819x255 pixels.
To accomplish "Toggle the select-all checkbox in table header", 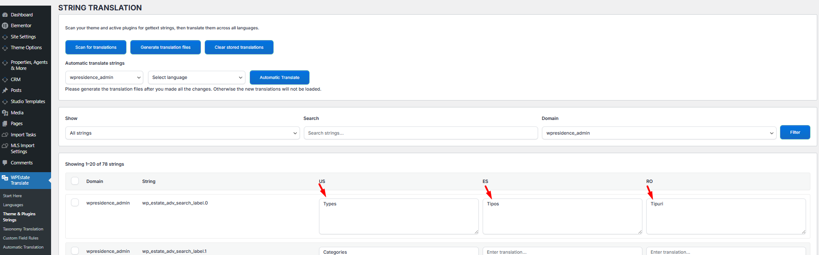I will (75, 181).
